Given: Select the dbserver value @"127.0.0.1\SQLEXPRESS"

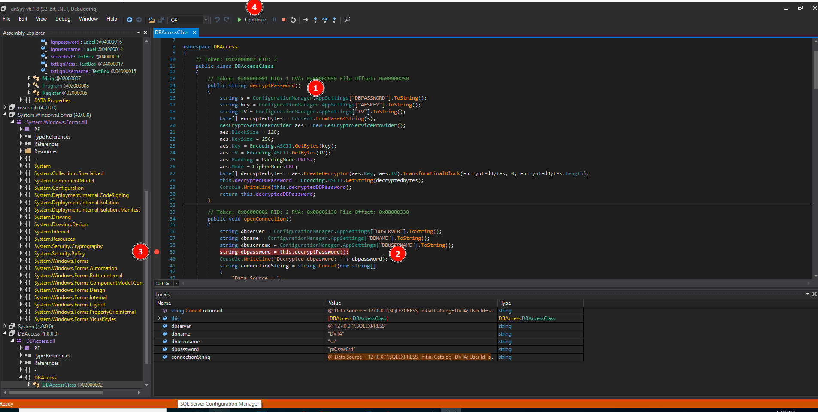Looking at the screenshot, I should pos(357,326).
